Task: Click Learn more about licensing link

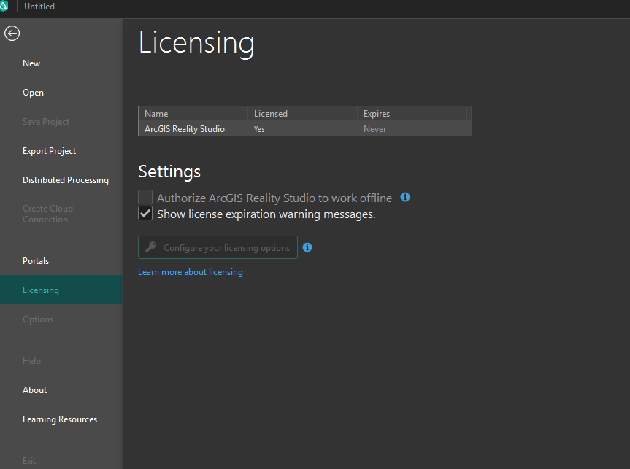Action: click(x=190, y=272)
